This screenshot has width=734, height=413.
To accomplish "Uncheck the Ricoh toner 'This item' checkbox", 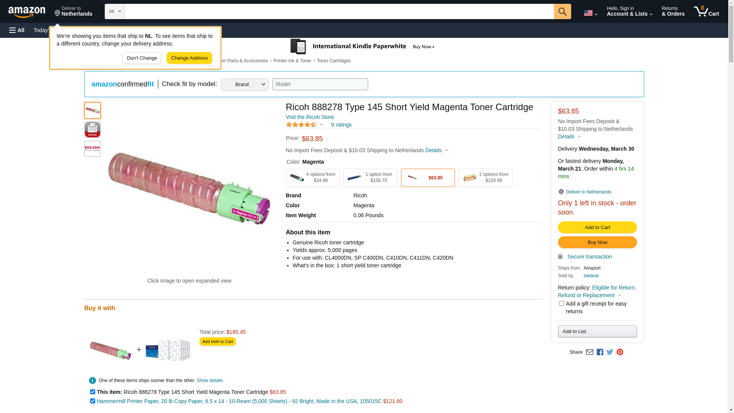I will pyautogui.click(x=93, y=392).
